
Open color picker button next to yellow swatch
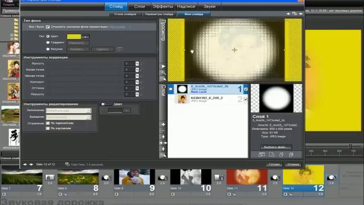coord(85,36)
